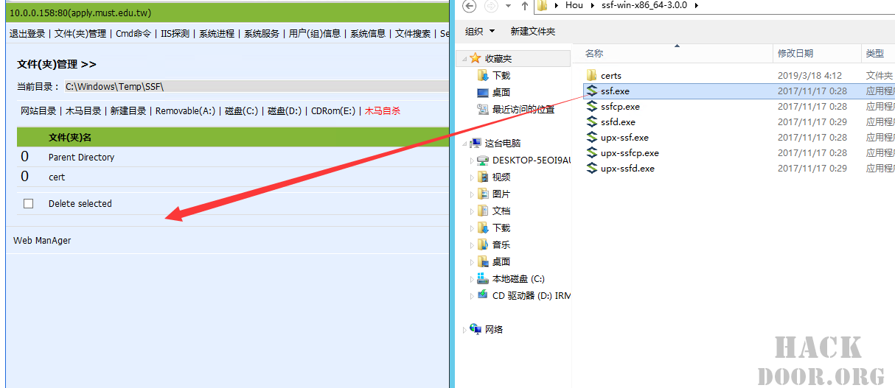Open Cmd命令 menu item
This screenshot has height=388, width=895.
(133, 34)
